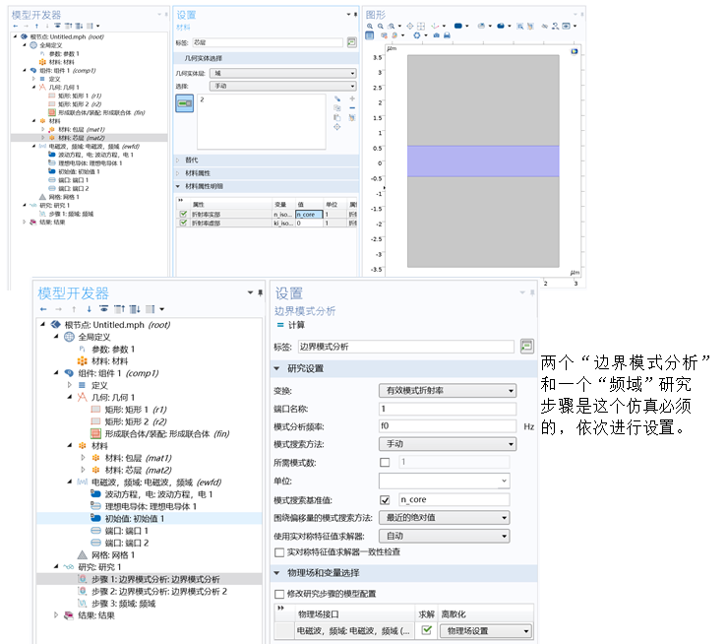Click remove-from-selection minus icon

(x=352, y=107)
